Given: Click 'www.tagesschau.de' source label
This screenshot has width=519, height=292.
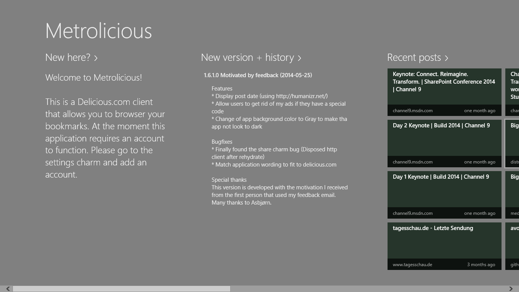Looking at the screenshot, I should tap(412, 265).
